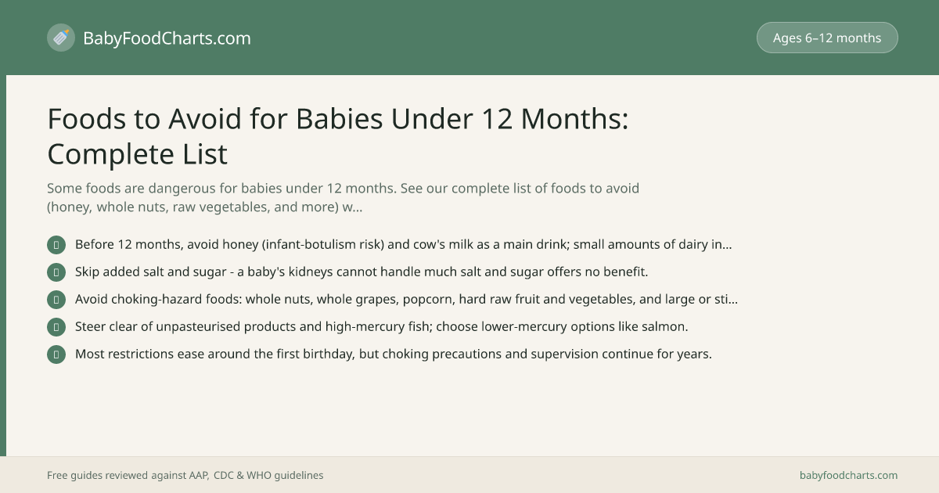Open the BabyFoodCharts.com site name in header

[x=167, y=38]
